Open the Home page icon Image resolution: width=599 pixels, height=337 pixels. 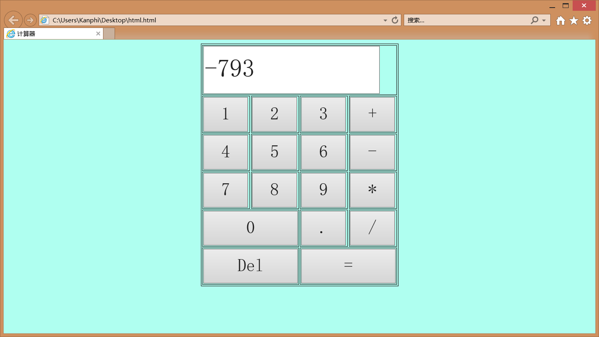coord(561,20)
